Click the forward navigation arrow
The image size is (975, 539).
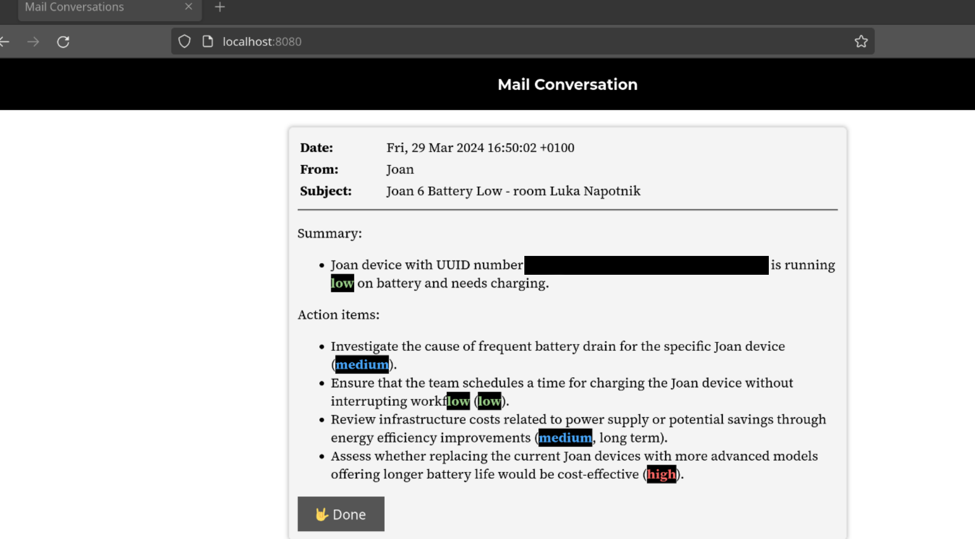(x=33, y=42)
